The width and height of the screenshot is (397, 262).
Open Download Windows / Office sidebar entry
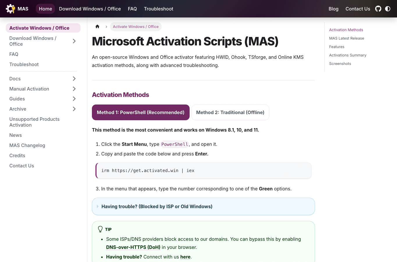click(x=33, y=41)
